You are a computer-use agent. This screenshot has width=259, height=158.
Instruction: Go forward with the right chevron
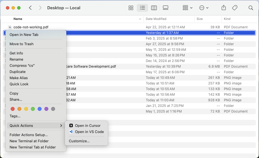pyautogui.click(x=40, y=8)
